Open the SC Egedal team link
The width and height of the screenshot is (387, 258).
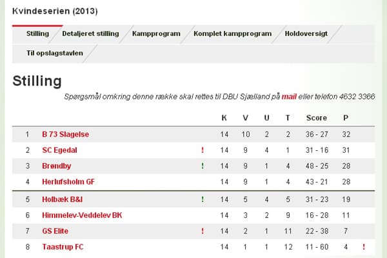click(59, 150)
